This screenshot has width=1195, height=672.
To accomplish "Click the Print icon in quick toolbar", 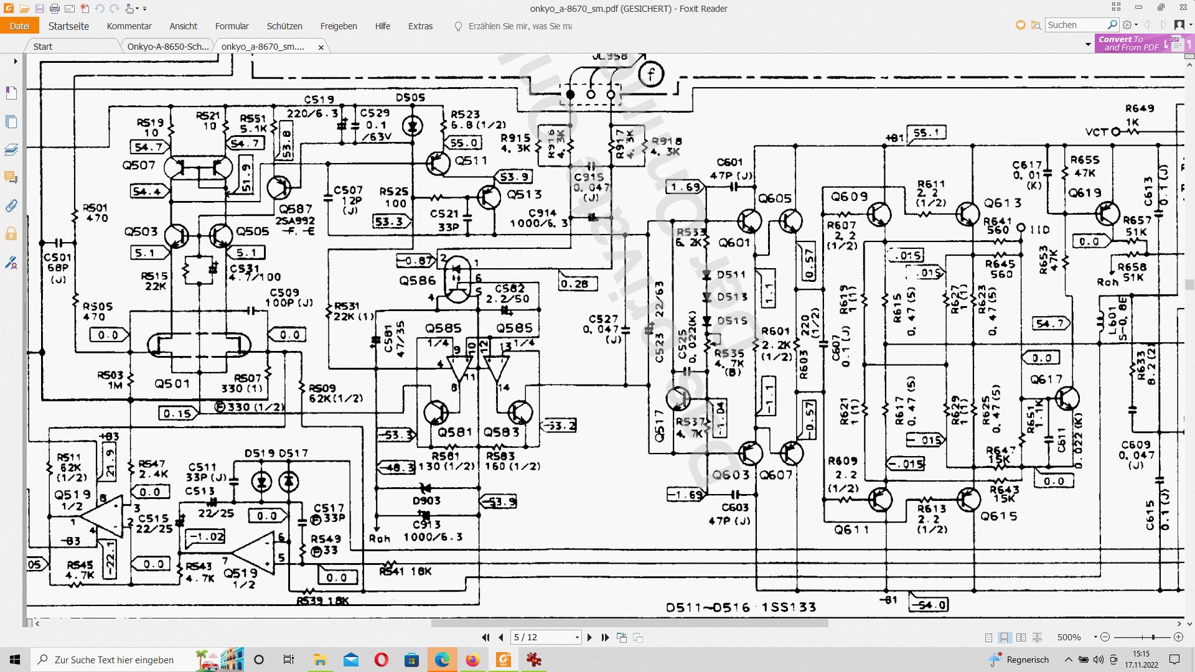I will click(x=55, y=9).
